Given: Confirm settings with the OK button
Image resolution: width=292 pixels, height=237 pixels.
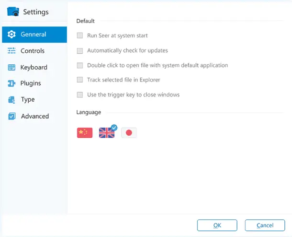Looking at the screenshot, I should [x=217, y=225].
